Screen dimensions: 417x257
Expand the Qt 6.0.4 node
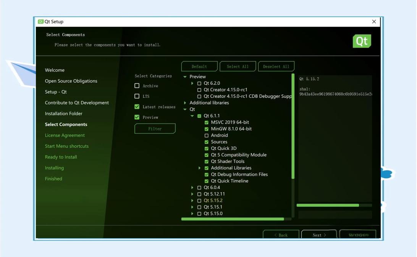pyautogui.click(x=192, y=188)
